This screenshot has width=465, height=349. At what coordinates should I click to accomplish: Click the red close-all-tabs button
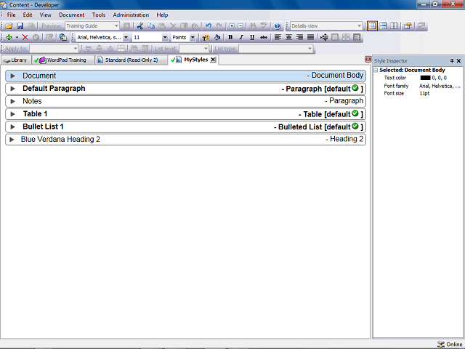pos(368,60)
